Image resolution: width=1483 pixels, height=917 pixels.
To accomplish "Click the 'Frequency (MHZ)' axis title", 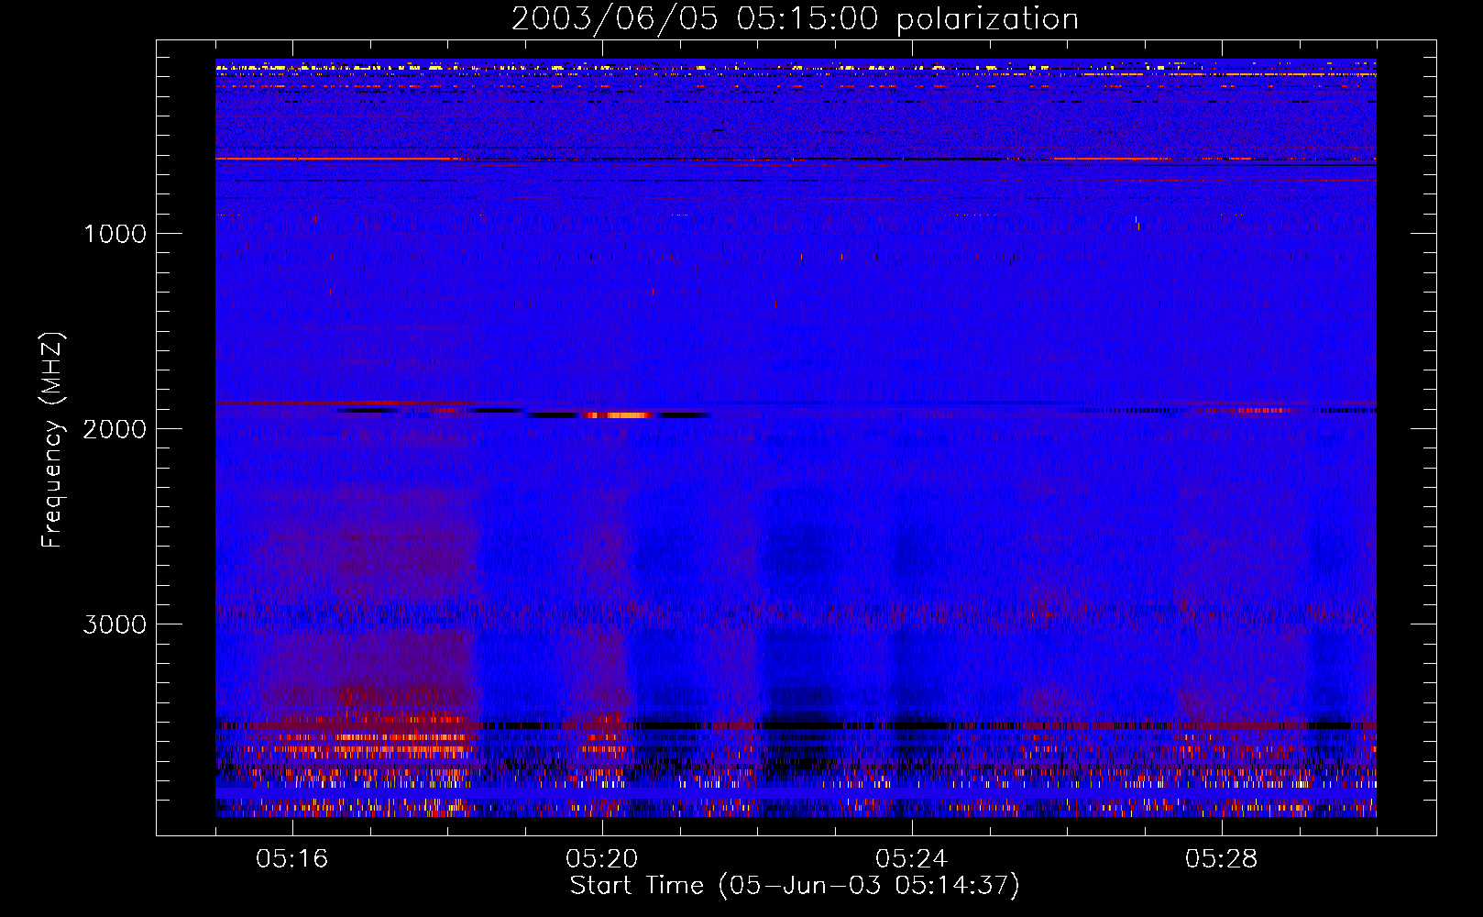I will 52,440.
